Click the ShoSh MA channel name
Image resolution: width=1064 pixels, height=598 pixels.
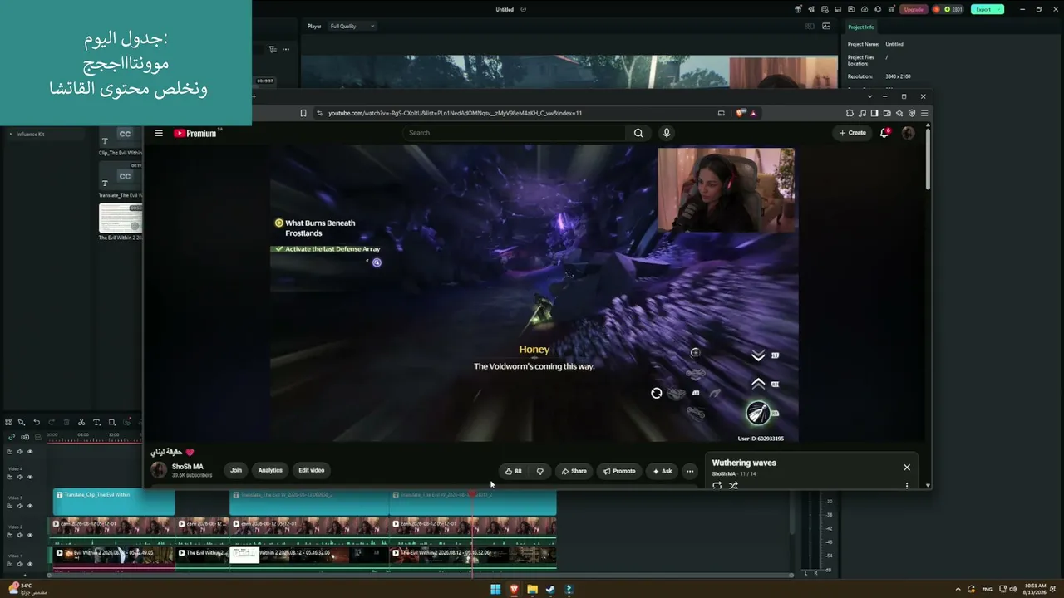coord(187,467)
